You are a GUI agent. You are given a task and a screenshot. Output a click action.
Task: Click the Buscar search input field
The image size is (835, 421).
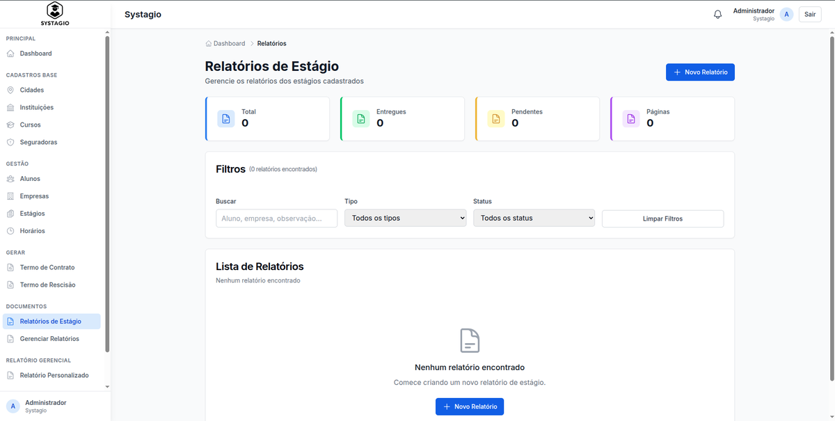pos(276,218)
